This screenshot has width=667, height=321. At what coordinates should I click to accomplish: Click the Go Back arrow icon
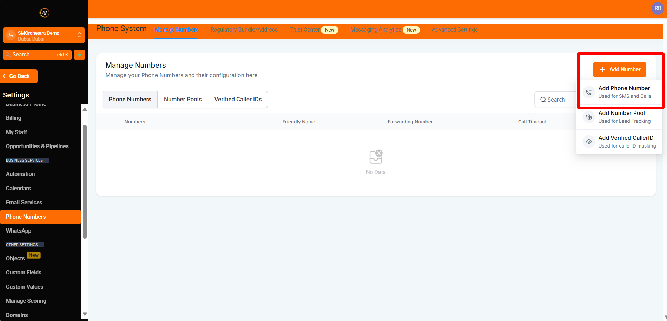point(5,76)
